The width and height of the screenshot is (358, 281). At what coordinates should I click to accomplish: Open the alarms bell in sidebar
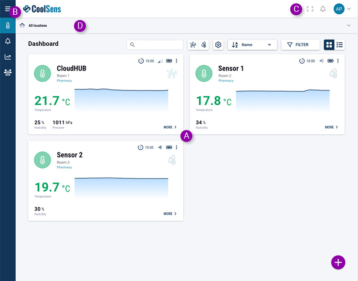tap(8, 41)
